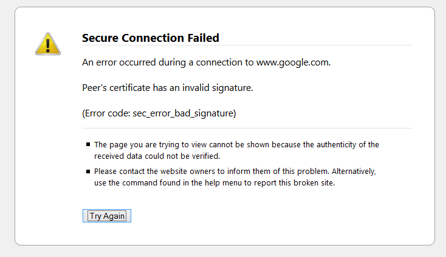
Task: Click the first square bullet marker
Action: tap(87, 145)
